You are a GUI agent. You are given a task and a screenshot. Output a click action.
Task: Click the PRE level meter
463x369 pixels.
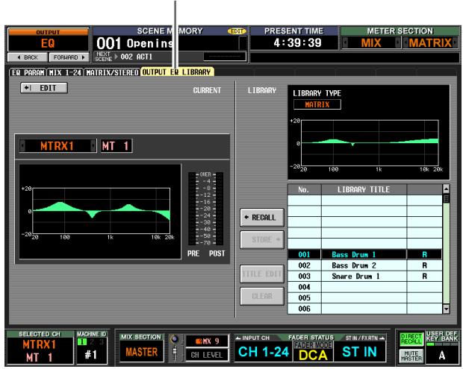192,209
